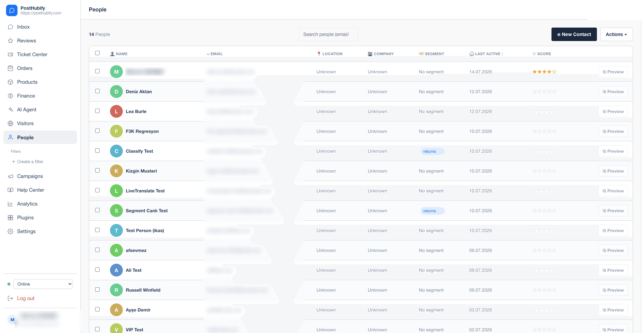Click the Company column header

click(381, 54)
